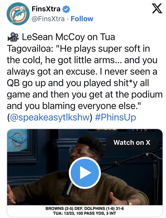Click the @FinsXtra handle

point(48,19)
